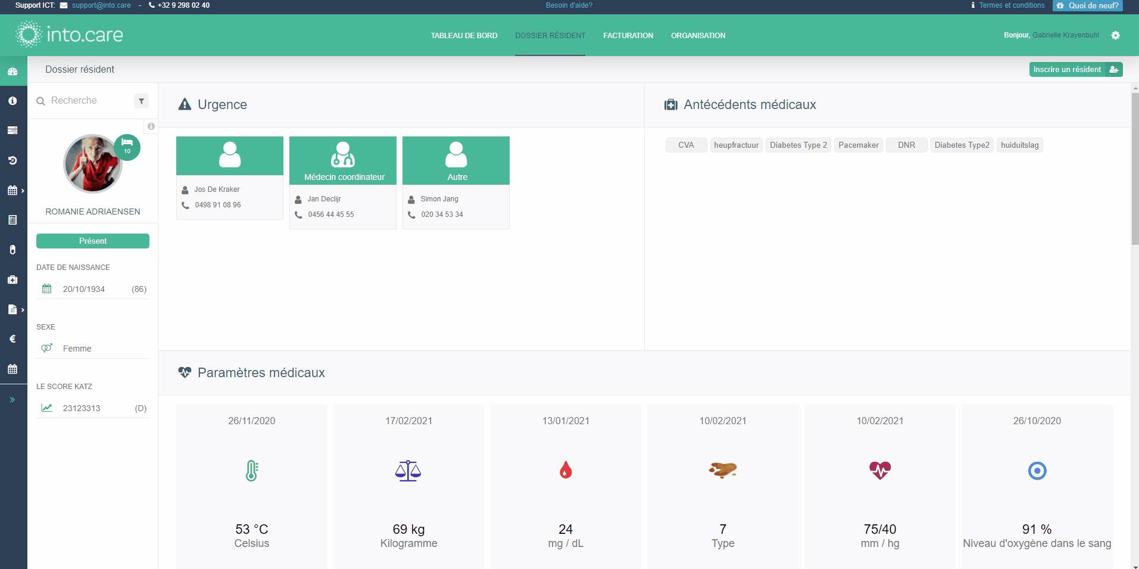Screen dimensions: 1139x569
Task: Click phone number 020 34 53 34
Action: (442, 214)
